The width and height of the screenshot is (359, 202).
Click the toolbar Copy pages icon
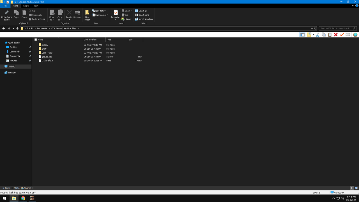pyautogui.click(x=324, y=35)
